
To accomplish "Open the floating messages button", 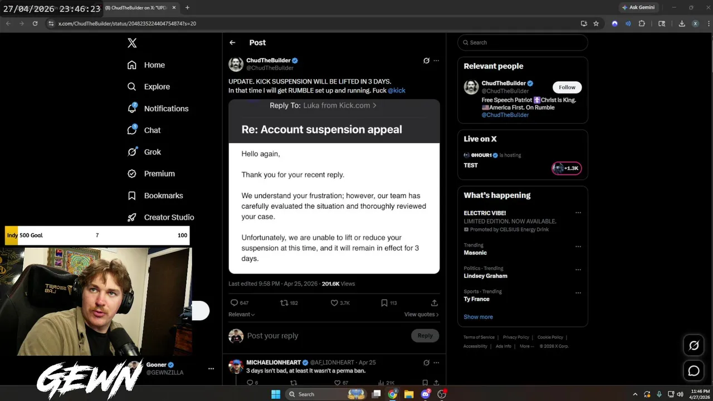I will [x=694, y=371].
